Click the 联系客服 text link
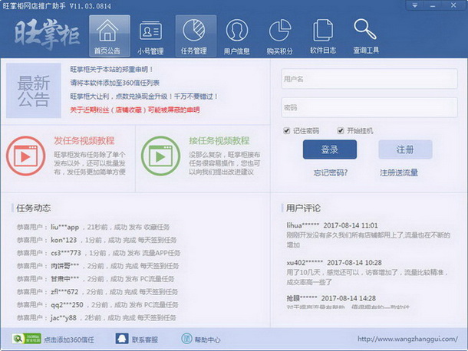 coord(145,340)
